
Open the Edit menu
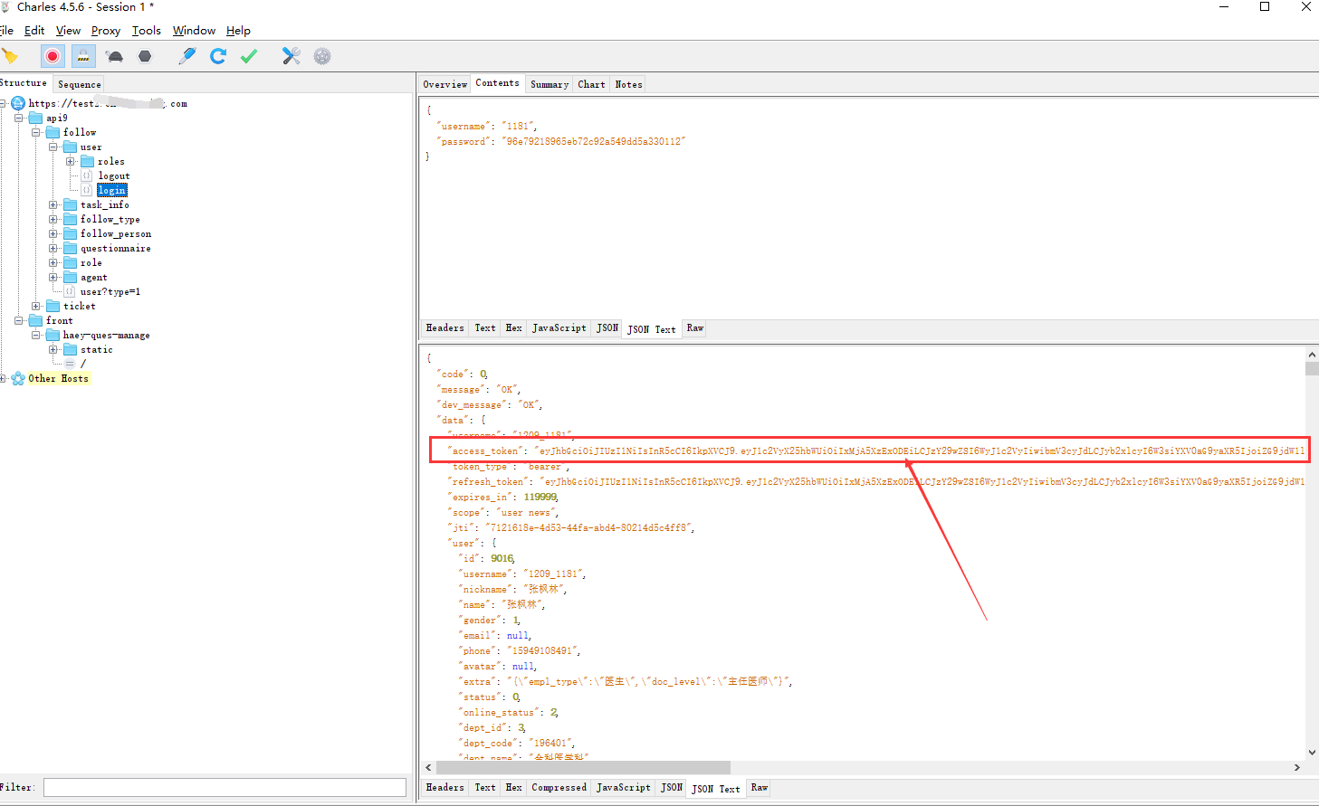tap(34, 30)
